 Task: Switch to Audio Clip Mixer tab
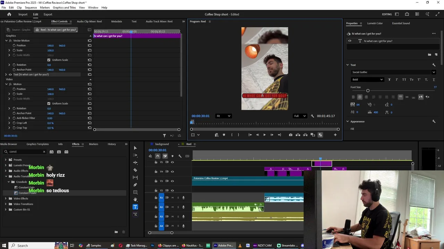pyautogui.click(x=89, y=21)
